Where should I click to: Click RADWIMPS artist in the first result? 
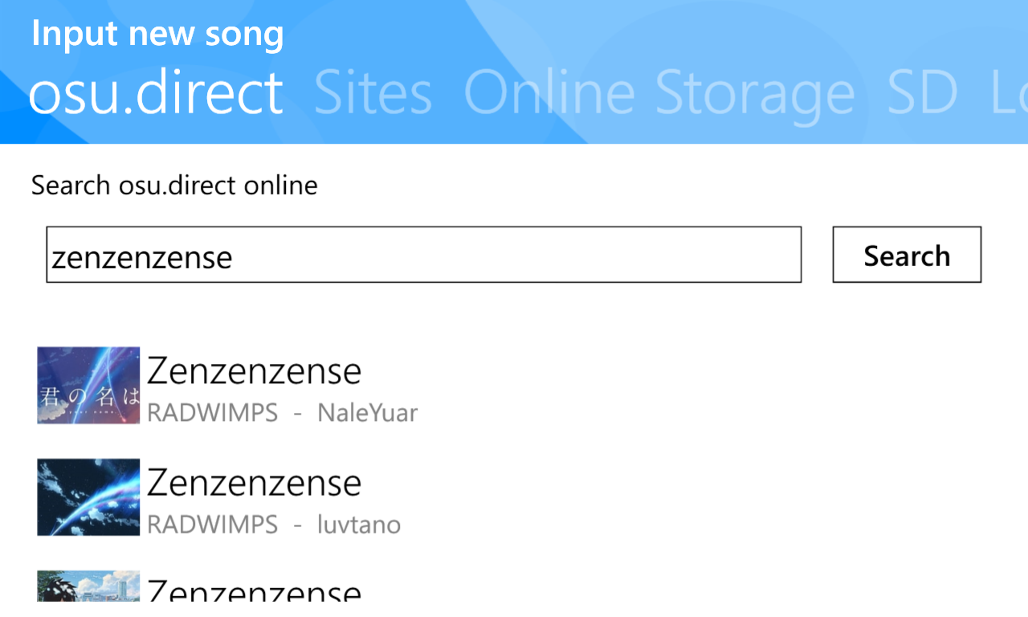tap(212, 413)
